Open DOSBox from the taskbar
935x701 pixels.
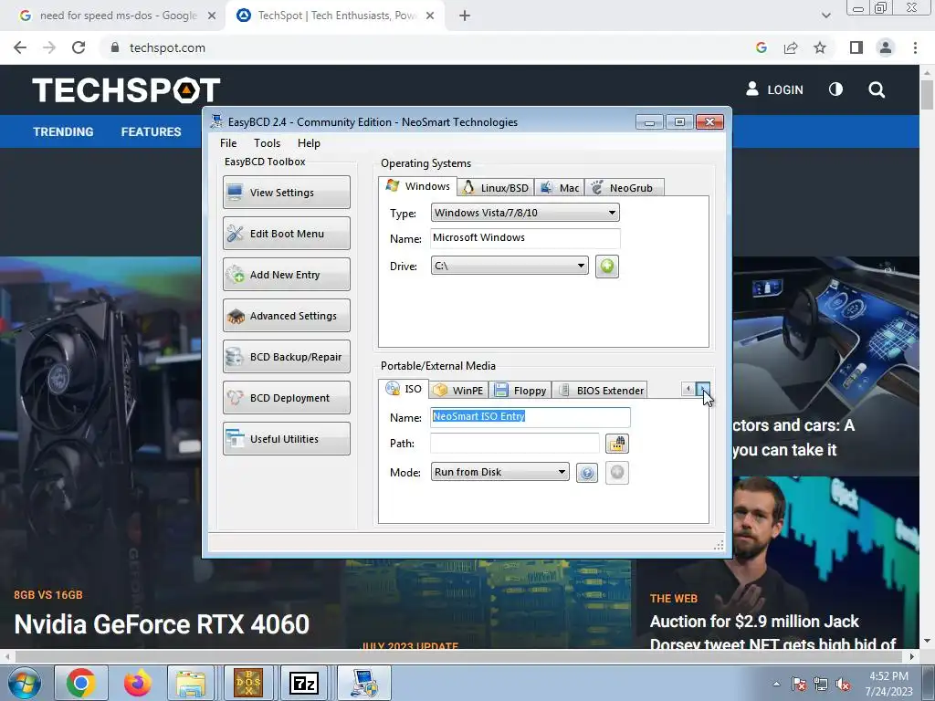click(248, 683)
